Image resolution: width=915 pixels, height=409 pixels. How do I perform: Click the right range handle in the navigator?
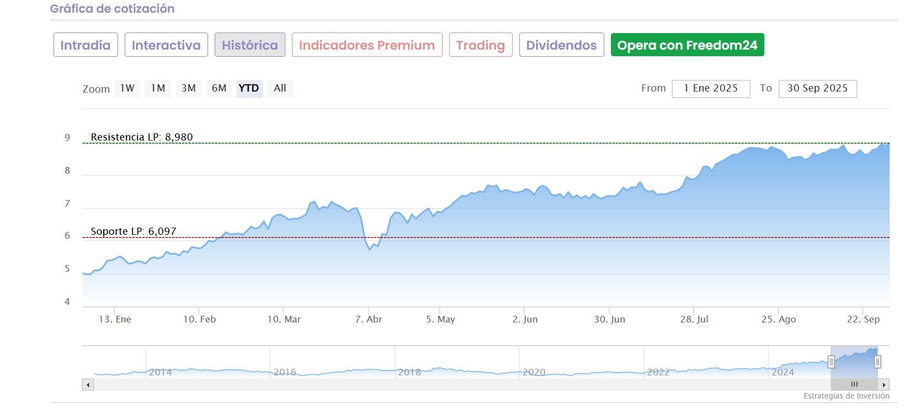877,362
